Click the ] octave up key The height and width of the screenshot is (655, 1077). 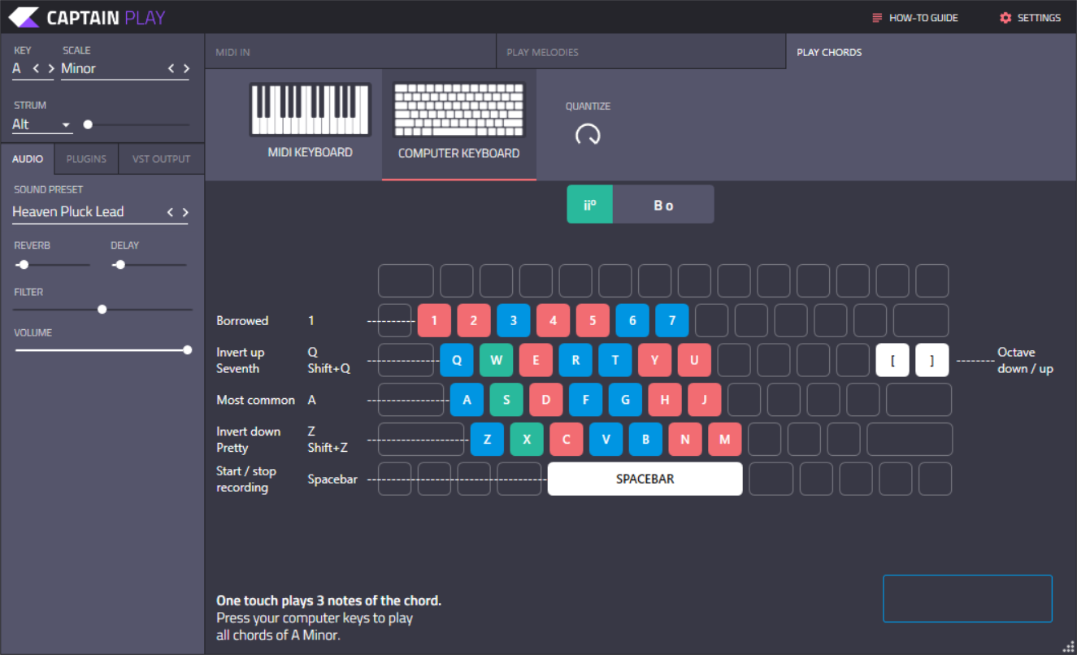(932, 360)
